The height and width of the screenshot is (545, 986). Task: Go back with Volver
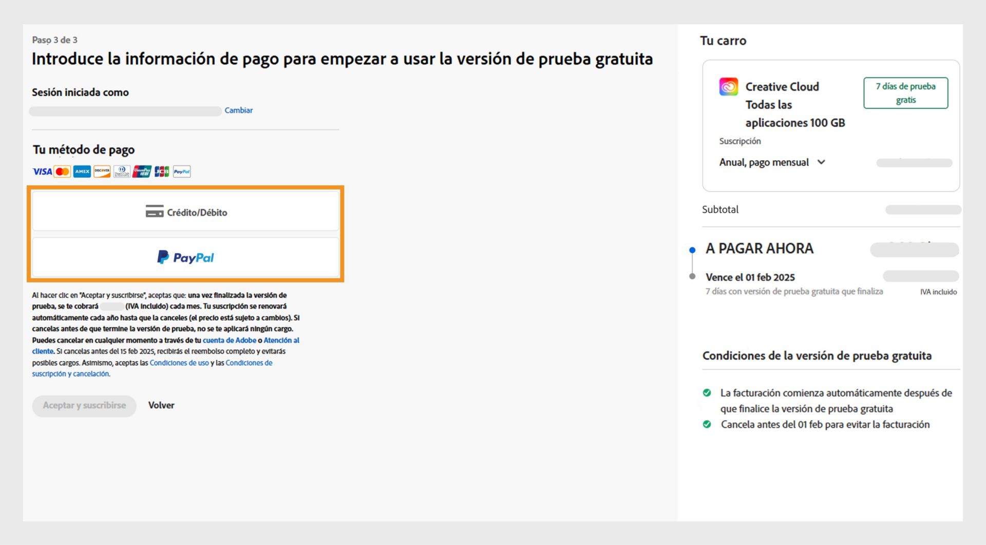(x=161, y=405)
